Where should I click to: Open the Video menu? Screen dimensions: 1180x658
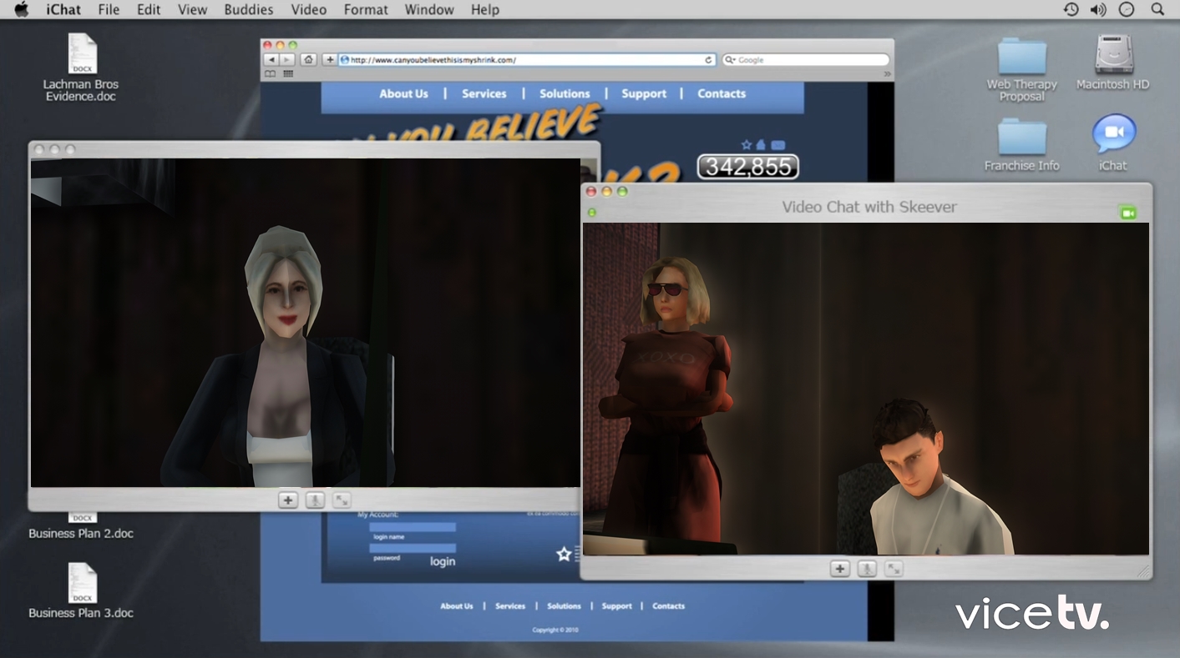pyautogui.click(x=308, y=9)
